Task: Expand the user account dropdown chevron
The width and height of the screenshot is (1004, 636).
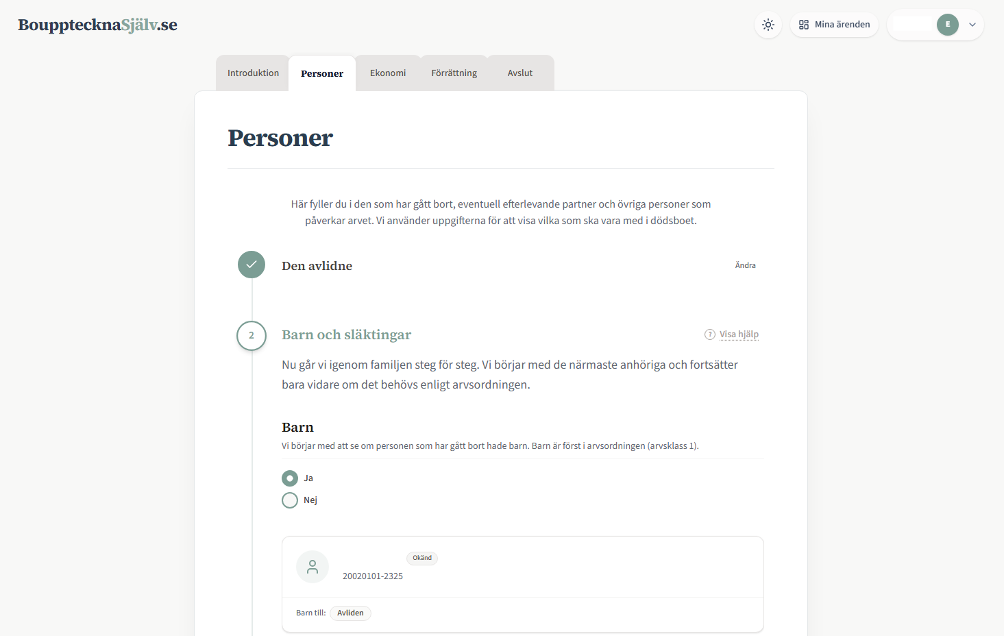Action: click(972, 25)
